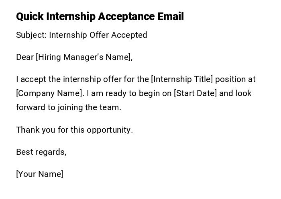
Task: Click the word "Quick" in the heading
Action: pos(30,17)
